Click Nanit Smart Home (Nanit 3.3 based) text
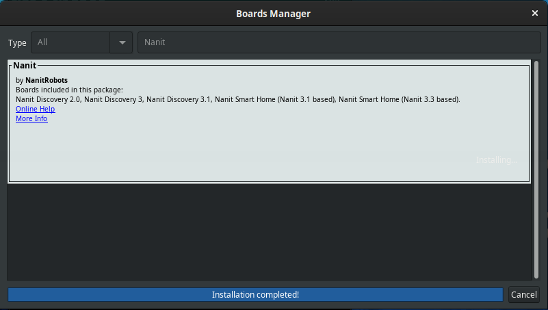548x310 pixels. pos(399,100)
